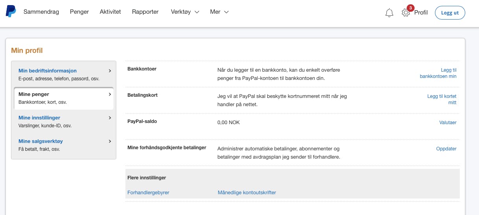Open the Sammendrag menu item
Viewport: 479px width, 215px height.
click(x=41, y=12)
